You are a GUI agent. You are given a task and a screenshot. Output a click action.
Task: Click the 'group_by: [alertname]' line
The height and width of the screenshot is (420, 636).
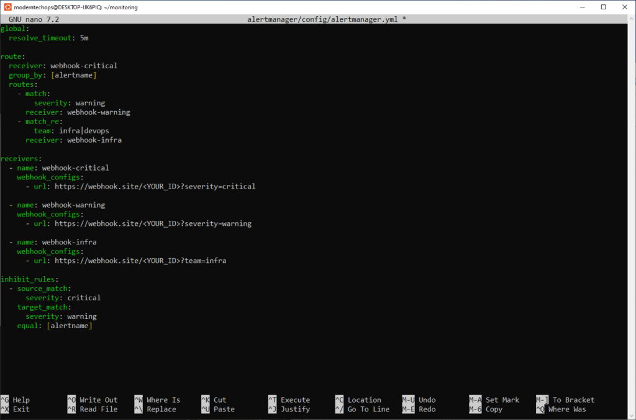pyautogui.click(x=53, y=75)
